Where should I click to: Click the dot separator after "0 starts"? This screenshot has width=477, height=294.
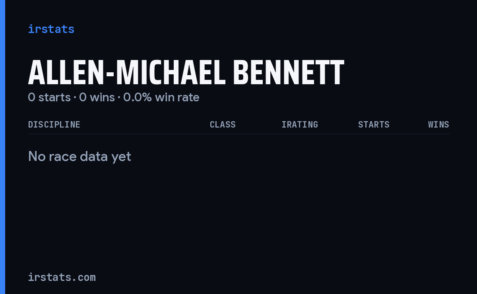[75, 98]
